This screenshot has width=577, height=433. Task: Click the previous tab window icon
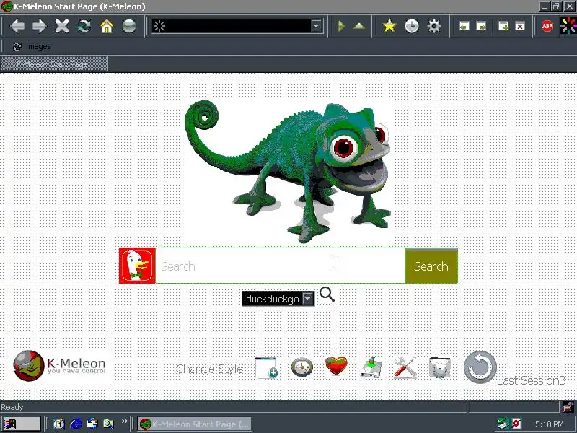pos(464,26)
